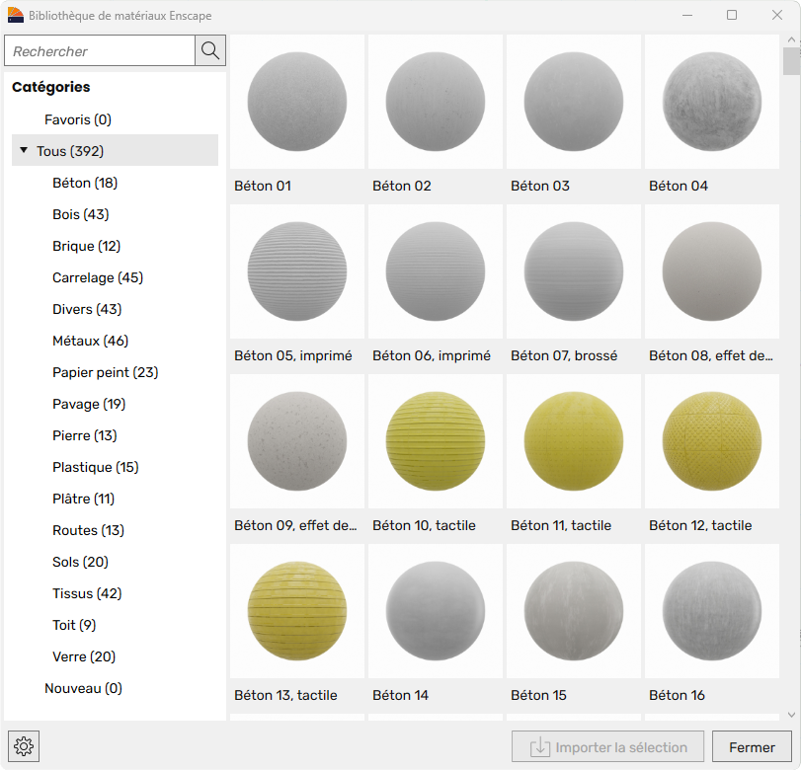
Task: Click the Fermer button
Action: point(752,747)
